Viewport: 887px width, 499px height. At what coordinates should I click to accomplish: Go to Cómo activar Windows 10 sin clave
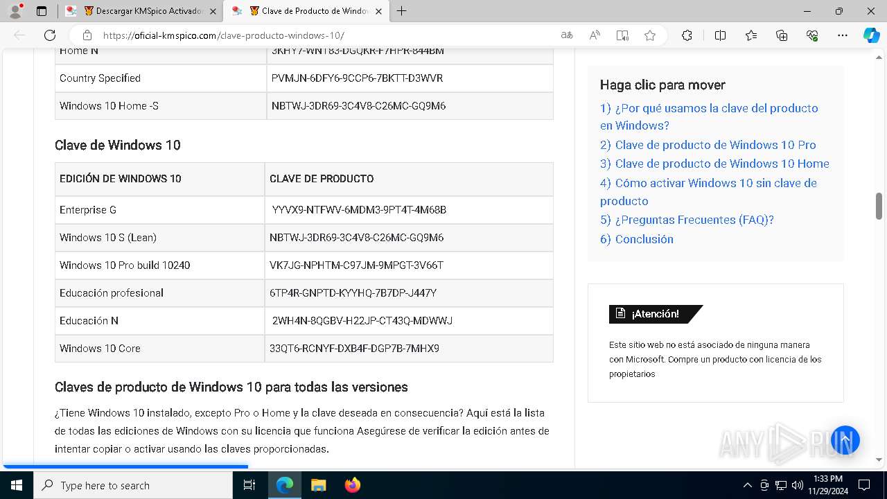708,192
